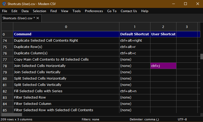Viewport: 203px width, 122px height.
Task: Click the User Shortcut header cell
Action: pos(163,34)
